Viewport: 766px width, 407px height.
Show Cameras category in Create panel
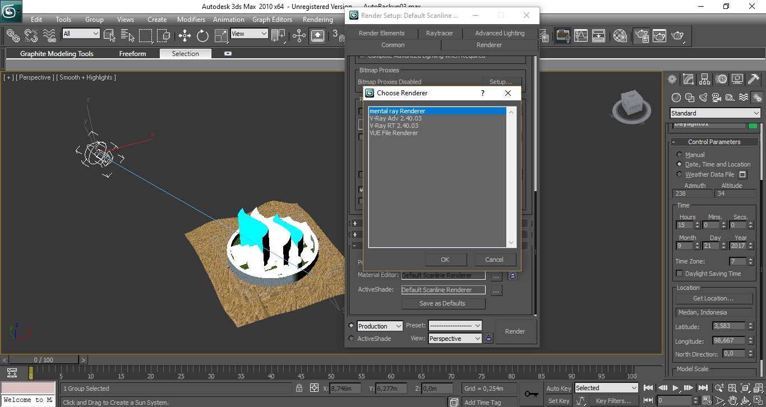(717, 98)
